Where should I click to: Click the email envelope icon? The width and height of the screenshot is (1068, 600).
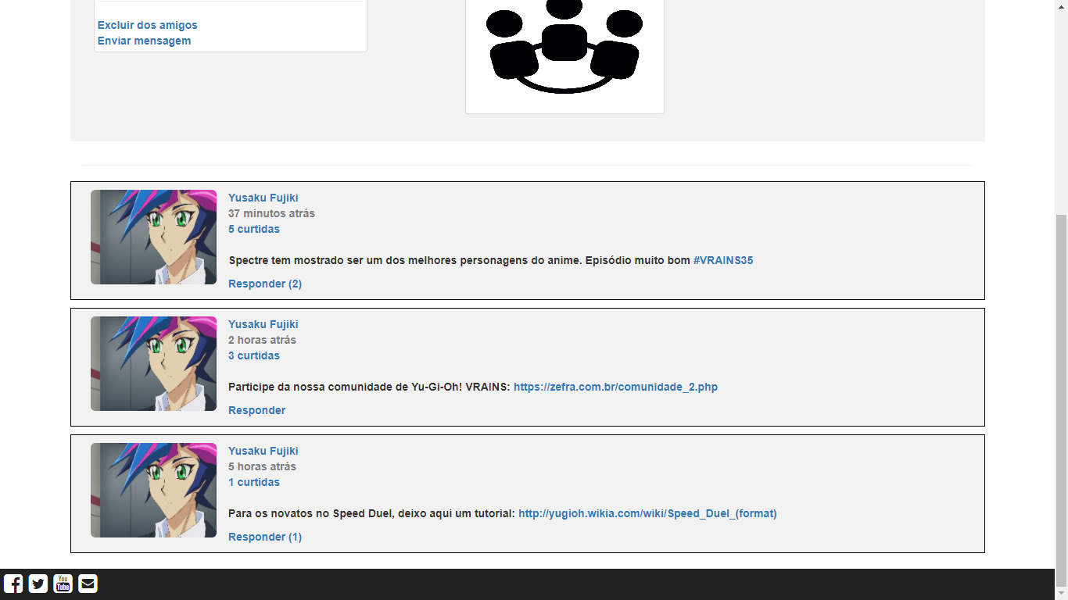pos(87,583)
